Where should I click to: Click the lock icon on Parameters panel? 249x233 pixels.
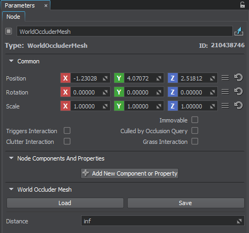(243, 5)
